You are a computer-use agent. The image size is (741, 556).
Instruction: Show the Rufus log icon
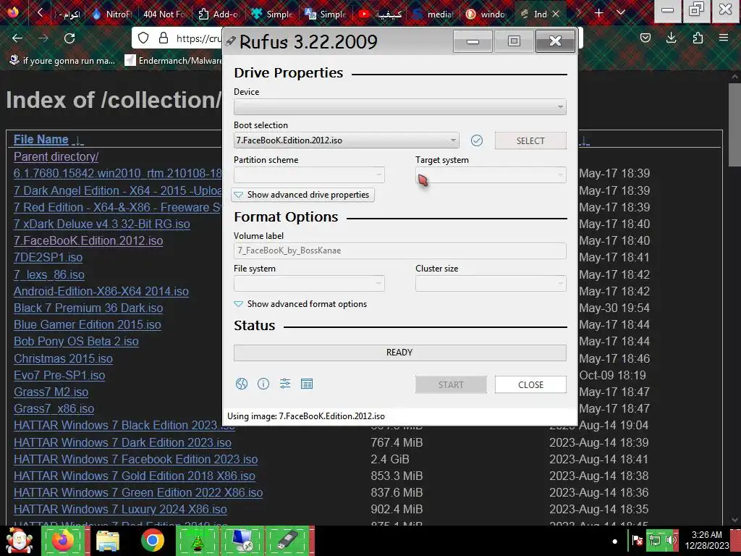(x=307, y=384)
